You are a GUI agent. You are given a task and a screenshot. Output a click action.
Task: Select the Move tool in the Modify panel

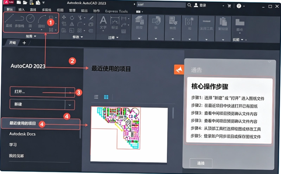[64, 17]
